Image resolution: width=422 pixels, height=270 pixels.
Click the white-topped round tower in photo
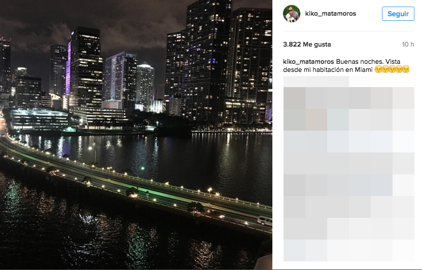tap(145, 84)
